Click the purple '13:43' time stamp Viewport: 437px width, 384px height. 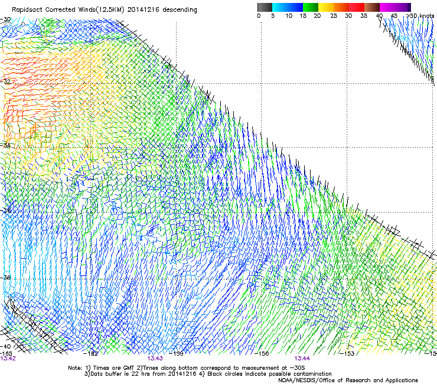[155, 359]
